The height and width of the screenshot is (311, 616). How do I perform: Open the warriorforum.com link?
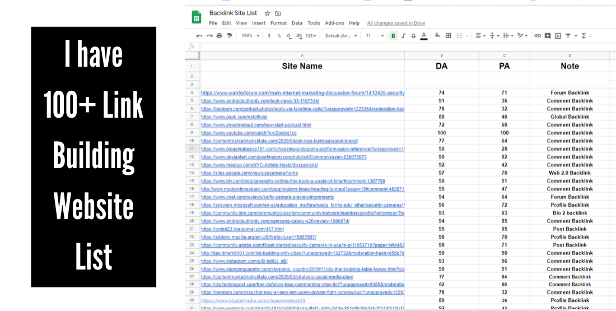point(302,93)
